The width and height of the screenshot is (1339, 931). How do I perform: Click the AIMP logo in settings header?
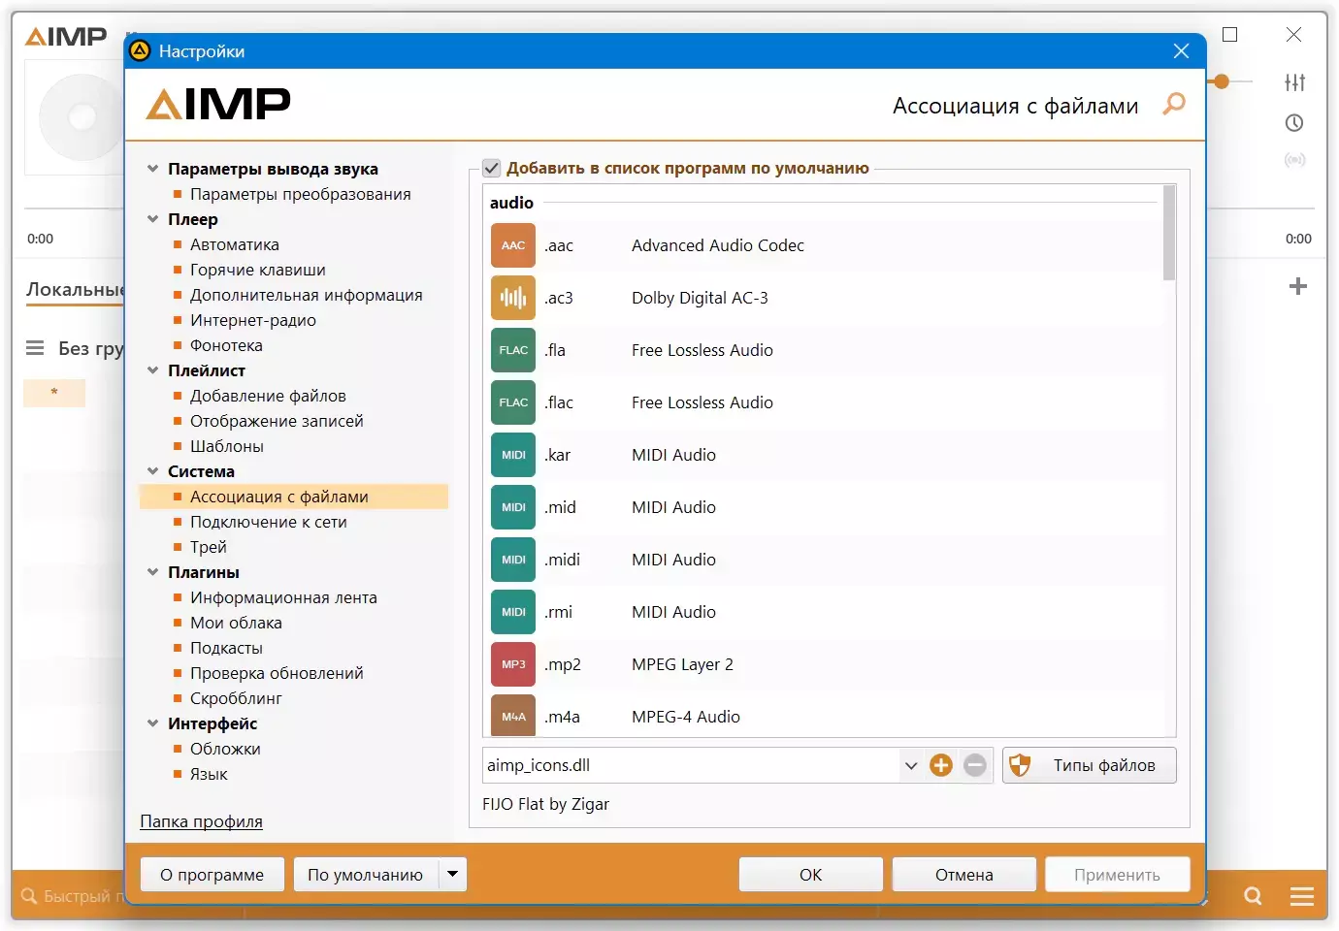point(218,104)
